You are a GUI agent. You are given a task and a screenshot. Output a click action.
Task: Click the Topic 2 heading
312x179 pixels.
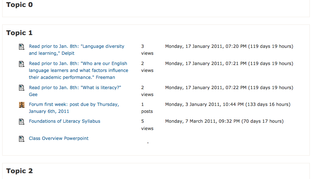(x=19, y=171)
